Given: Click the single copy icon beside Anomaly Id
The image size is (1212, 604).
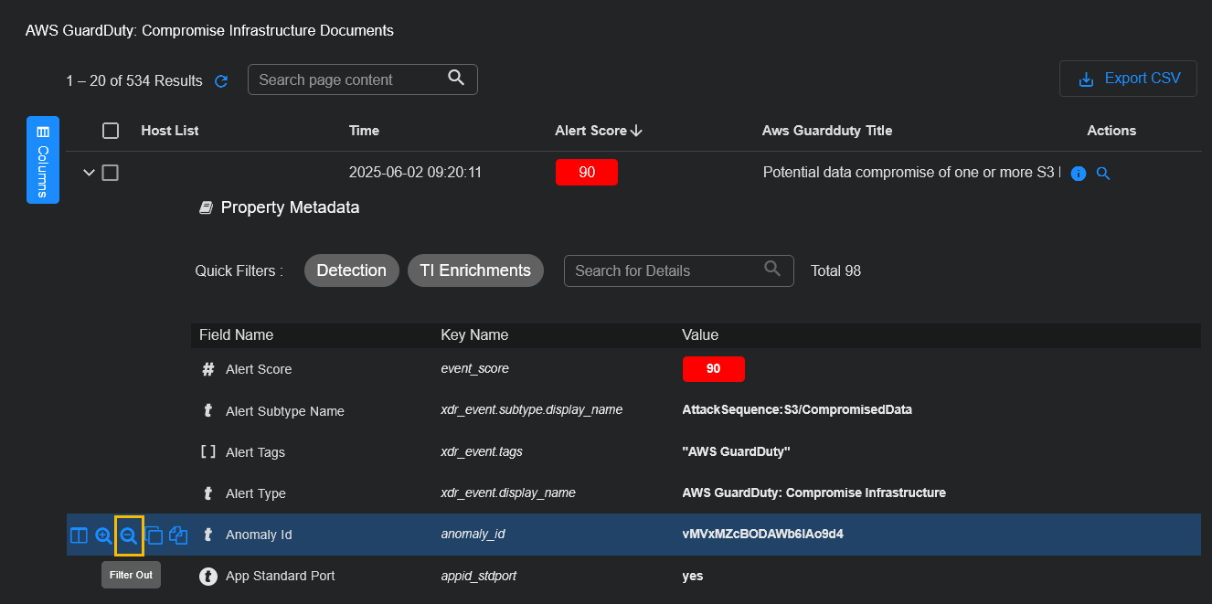Looking at the screenshot, I should [x=154, y=535].
